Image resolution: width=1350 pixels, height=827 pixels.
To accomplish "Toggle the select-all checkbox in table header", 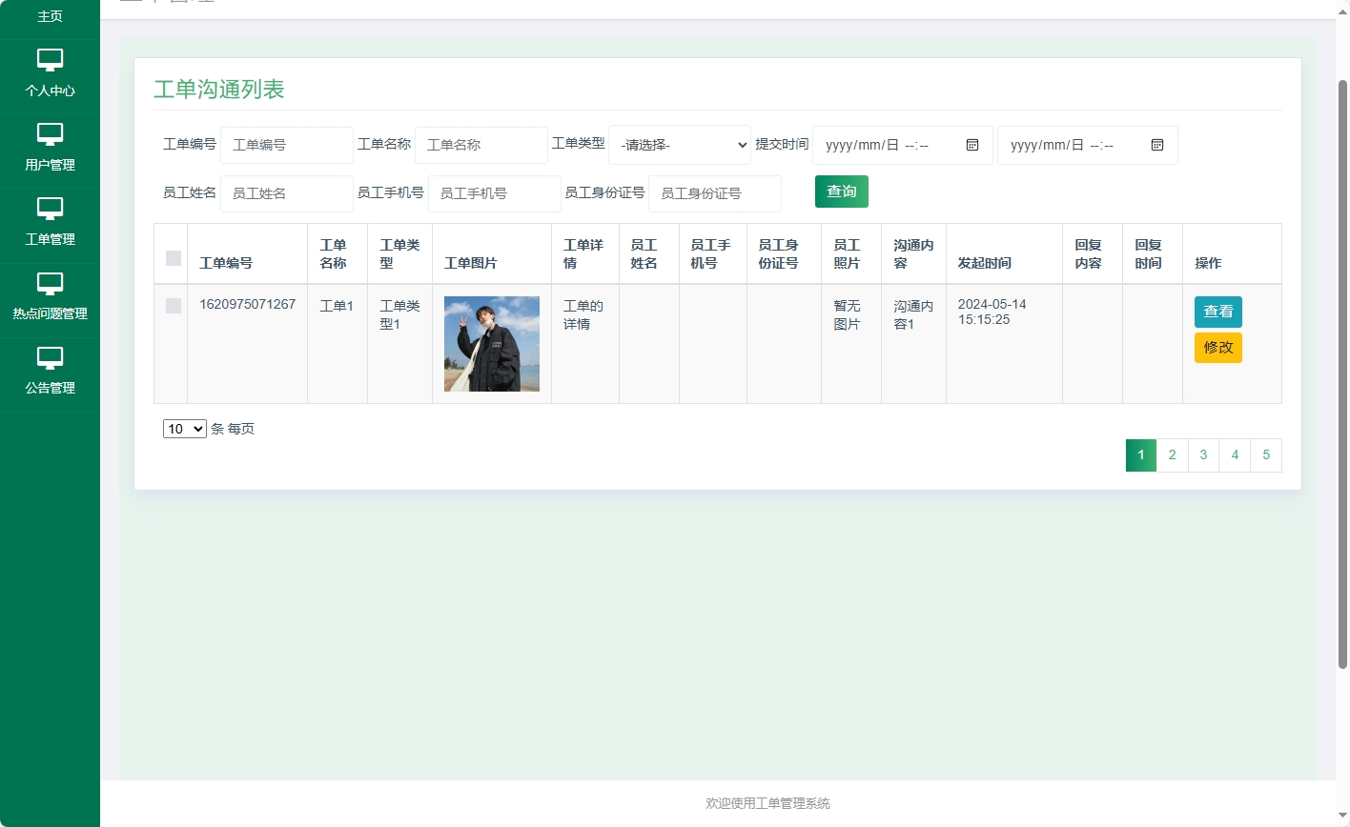I will pyautogui.click(x=172, y=256).
